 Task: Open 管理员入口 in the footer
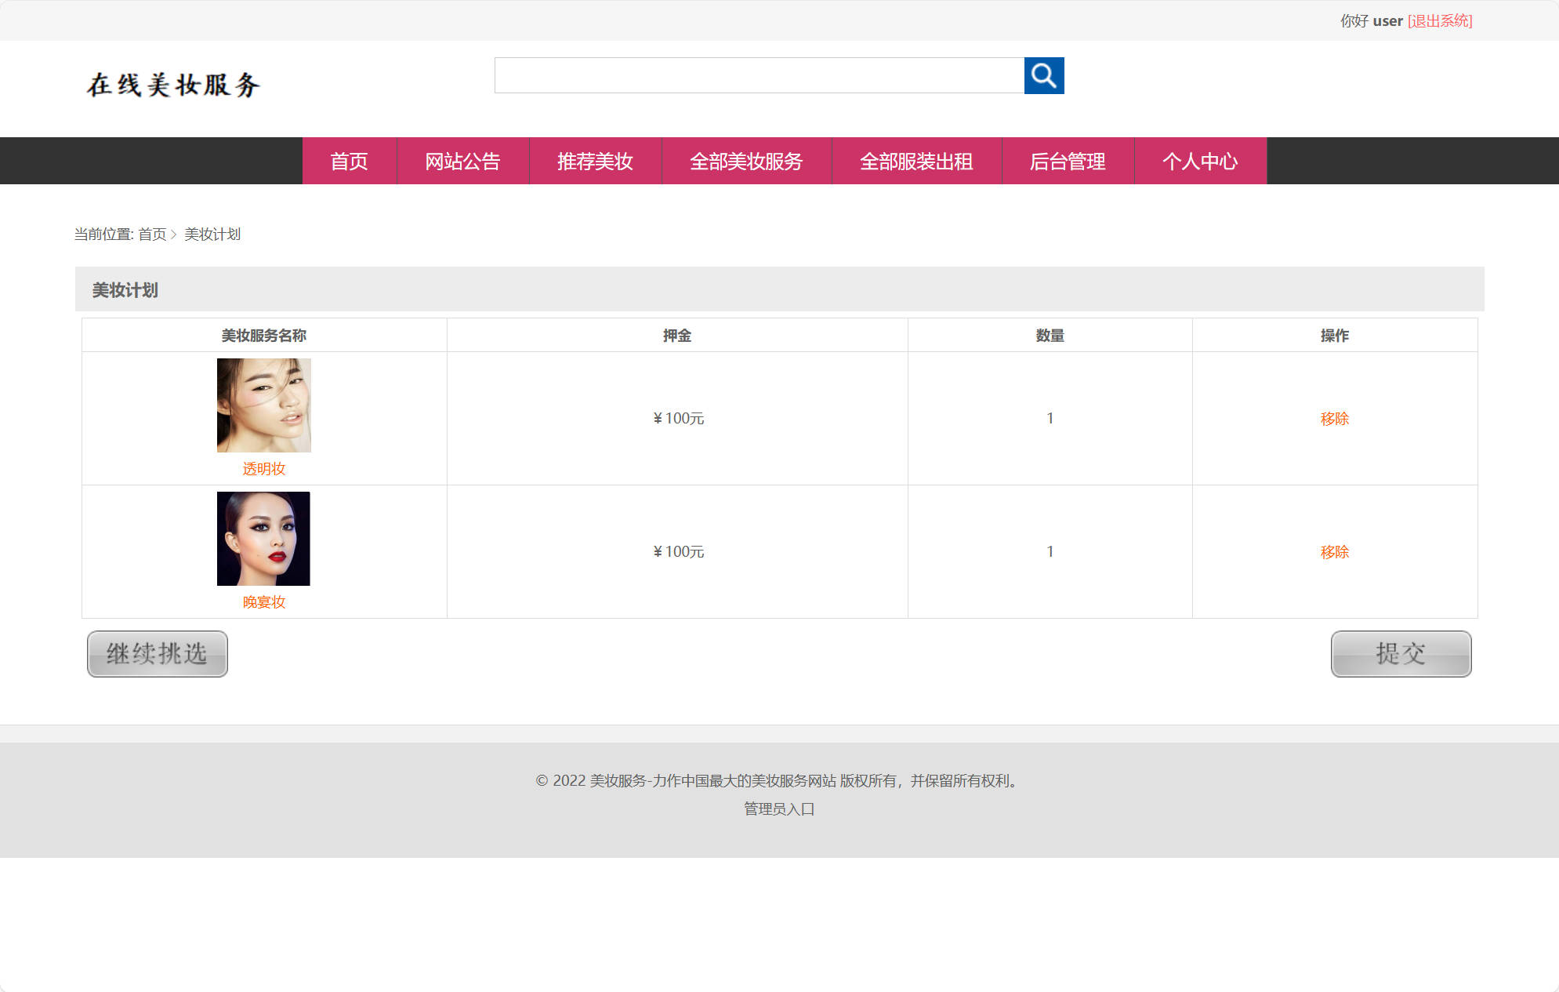coord(778,808)
